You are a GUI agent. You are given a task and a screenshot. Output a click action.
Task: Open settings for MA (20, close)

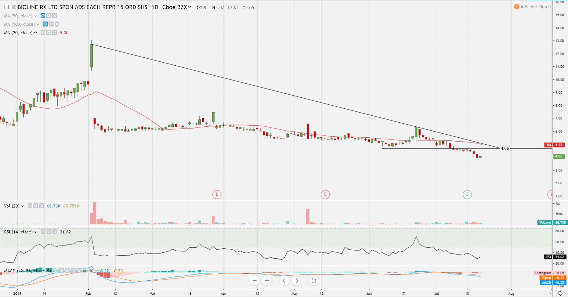(49, 33)
